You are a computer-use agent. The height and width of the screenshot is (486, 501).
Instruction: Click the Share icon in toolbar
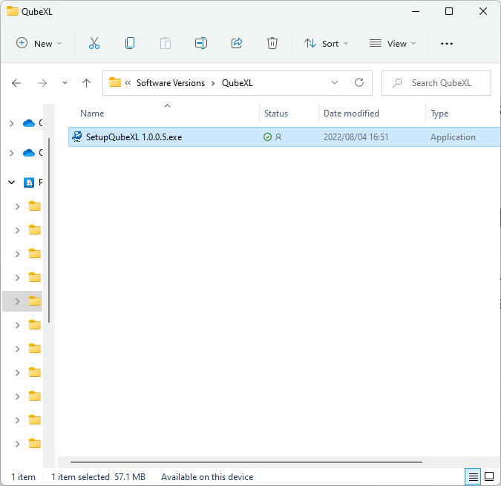tap(237, 44)
